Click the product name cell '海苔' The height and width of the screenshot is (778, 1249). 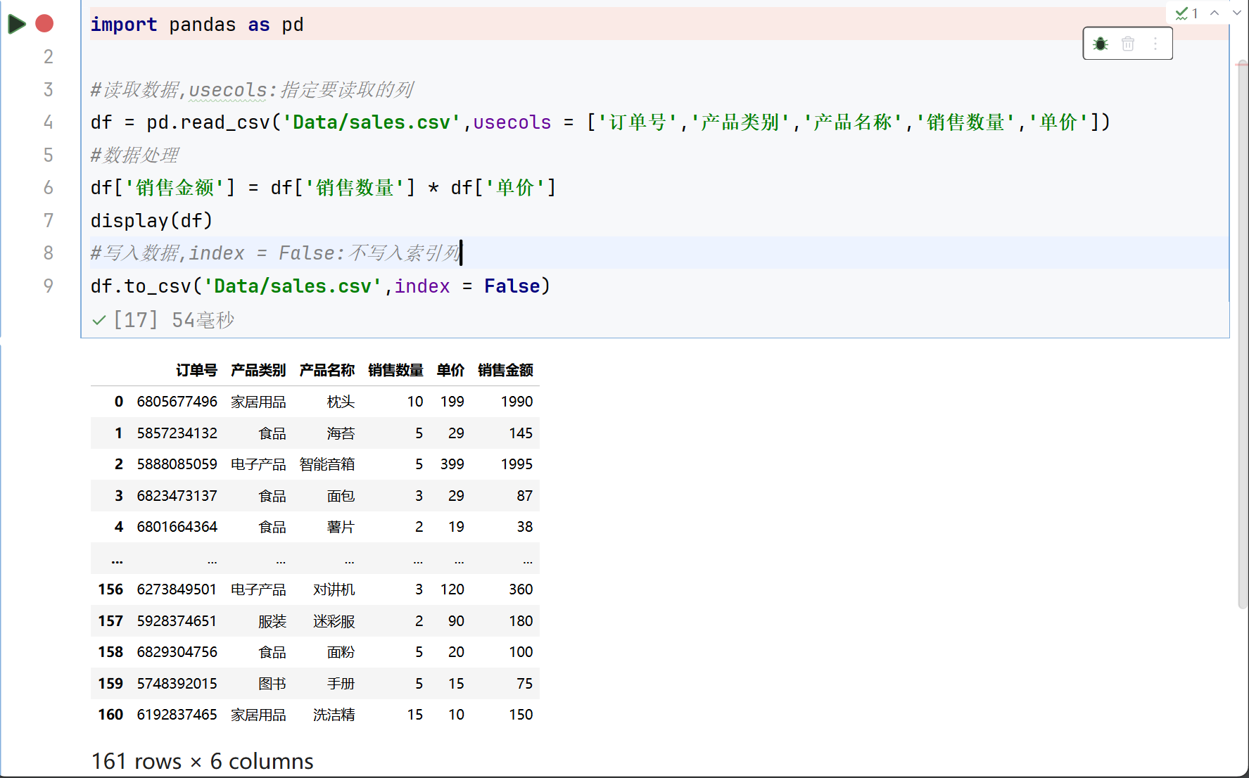click(x=341, y=433)
